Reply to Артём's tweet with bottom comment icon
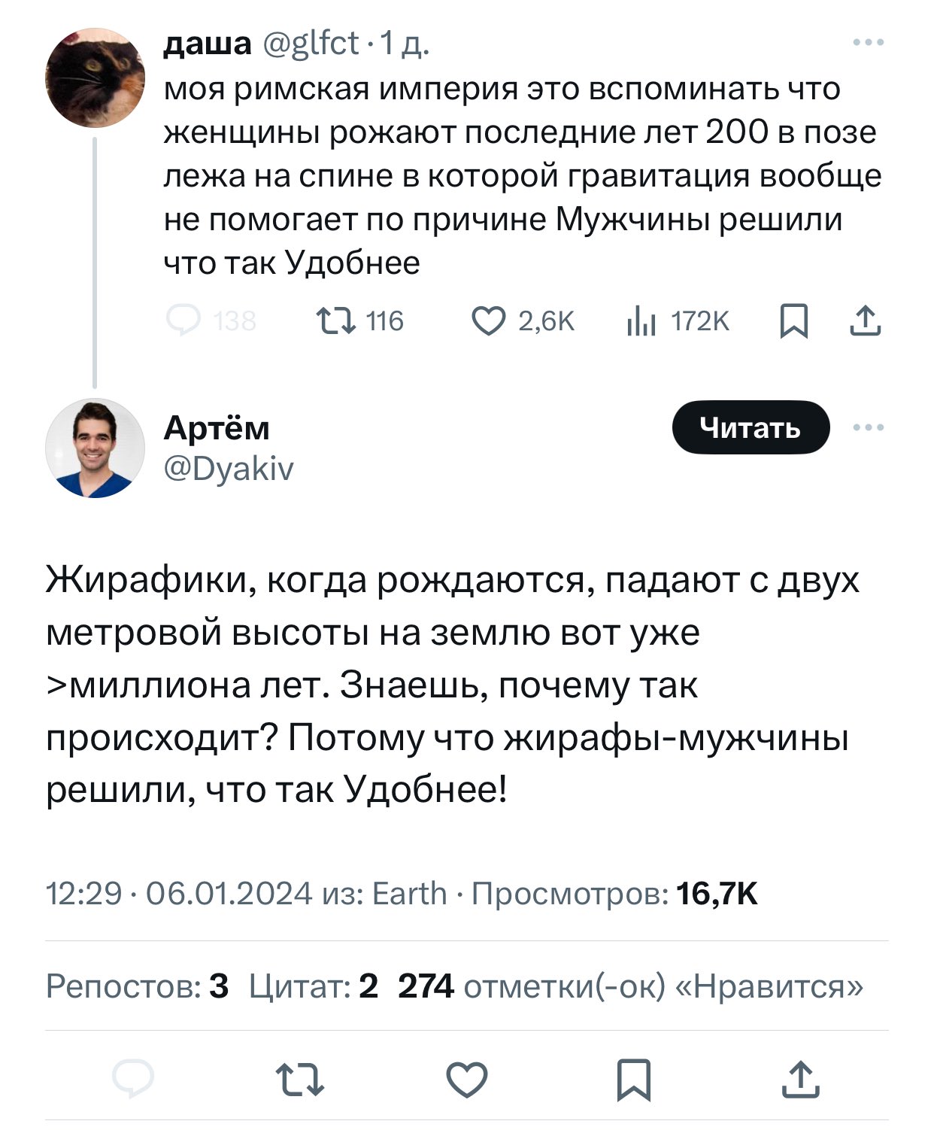Screen dimensions: 934x1130 tap(133, 1080)
